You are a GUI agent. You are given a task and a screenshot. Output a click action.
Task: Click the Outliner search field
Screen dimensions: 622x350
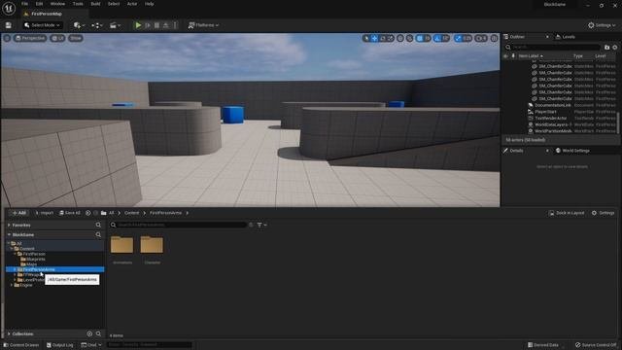click(x=553, y=48)
